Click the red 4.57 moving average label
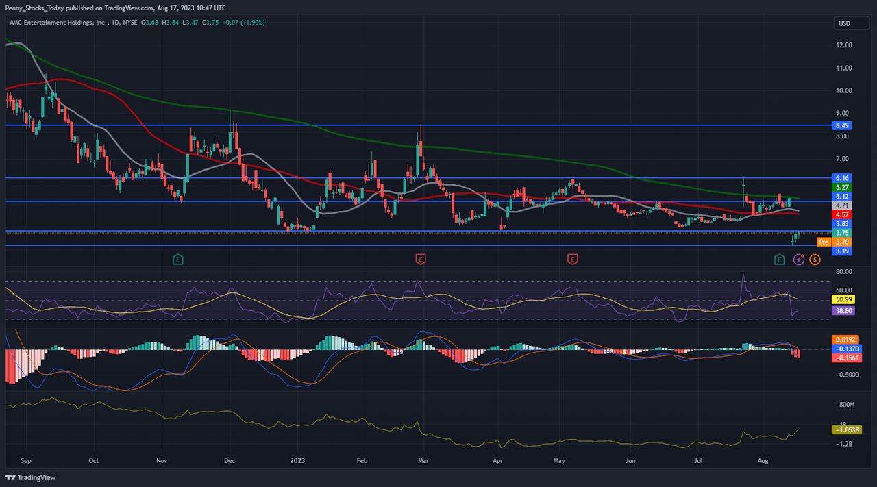The width and height of the screenshot is (877, 487). pos(842,214)
